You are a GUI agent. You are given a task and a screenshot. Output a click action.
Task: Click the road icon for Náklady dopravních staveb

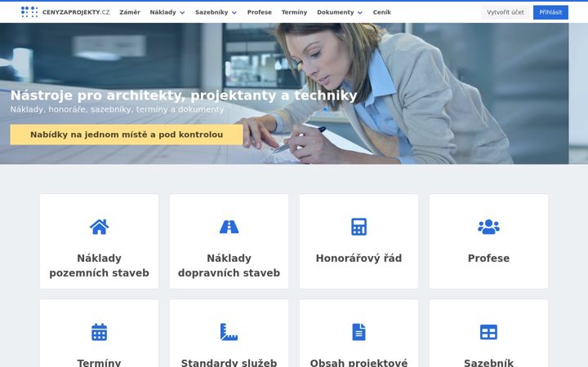click(229, 227)
